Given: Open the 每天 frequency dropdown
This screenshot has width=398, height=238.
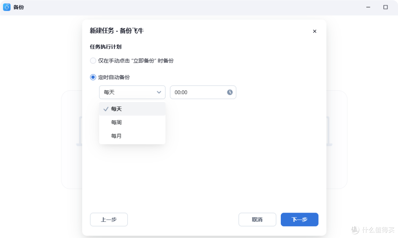Looking at the screenshot, I should [132, 92].
